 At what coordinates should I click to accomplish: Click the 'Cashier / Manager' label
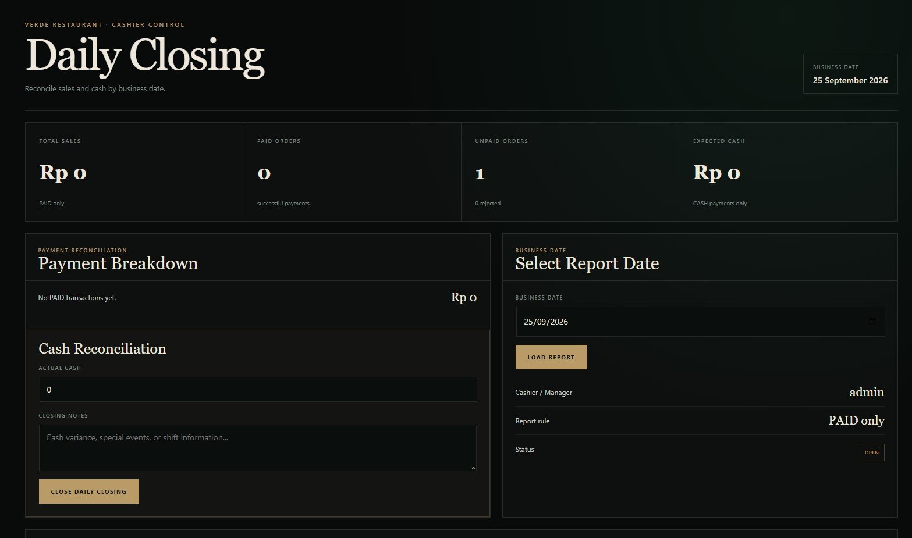(x=544, y=393)
